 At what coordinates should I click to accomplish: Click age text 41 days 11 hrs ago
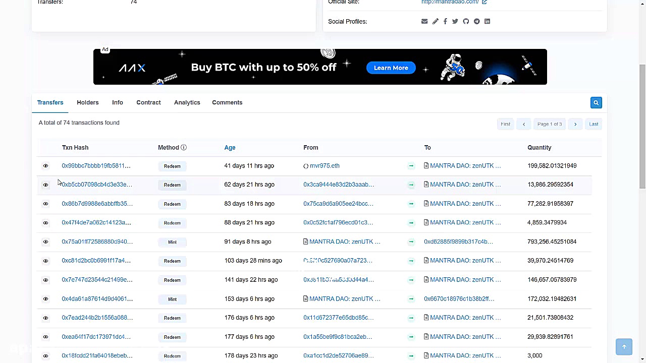[249, 165]
